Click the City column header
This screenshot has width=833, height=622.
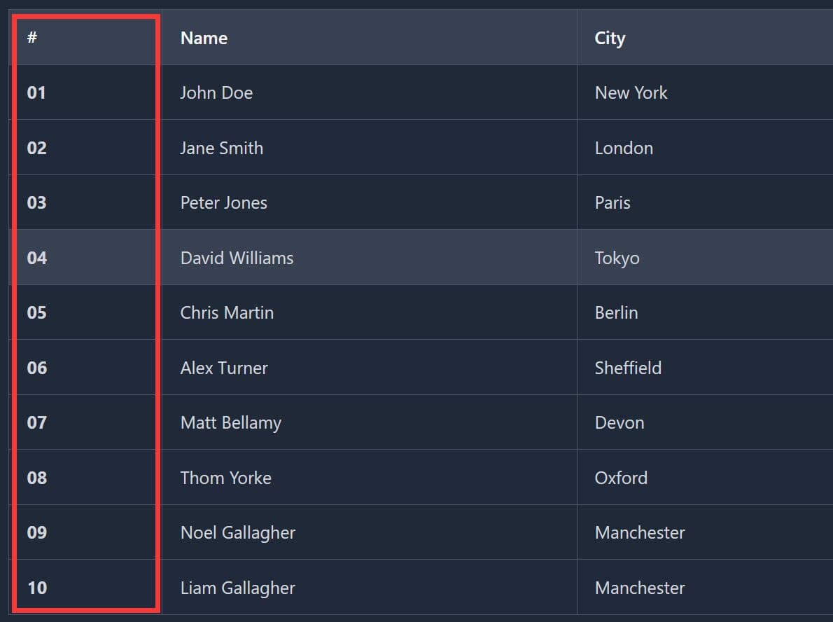610,39
